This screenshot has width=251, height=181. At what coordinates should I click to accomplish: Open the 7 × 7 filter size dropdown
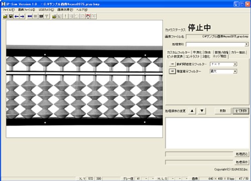pos(235,64)
